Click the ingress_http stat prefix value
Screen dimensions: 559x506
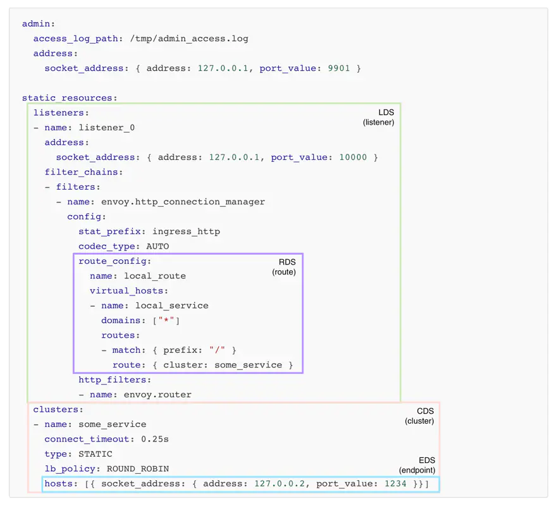(186, 231)
